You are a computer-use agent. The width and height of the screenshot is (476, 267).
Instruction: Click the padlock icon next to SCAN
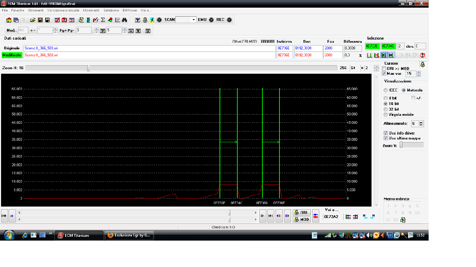pyautogui.click(x=145, y=20)
